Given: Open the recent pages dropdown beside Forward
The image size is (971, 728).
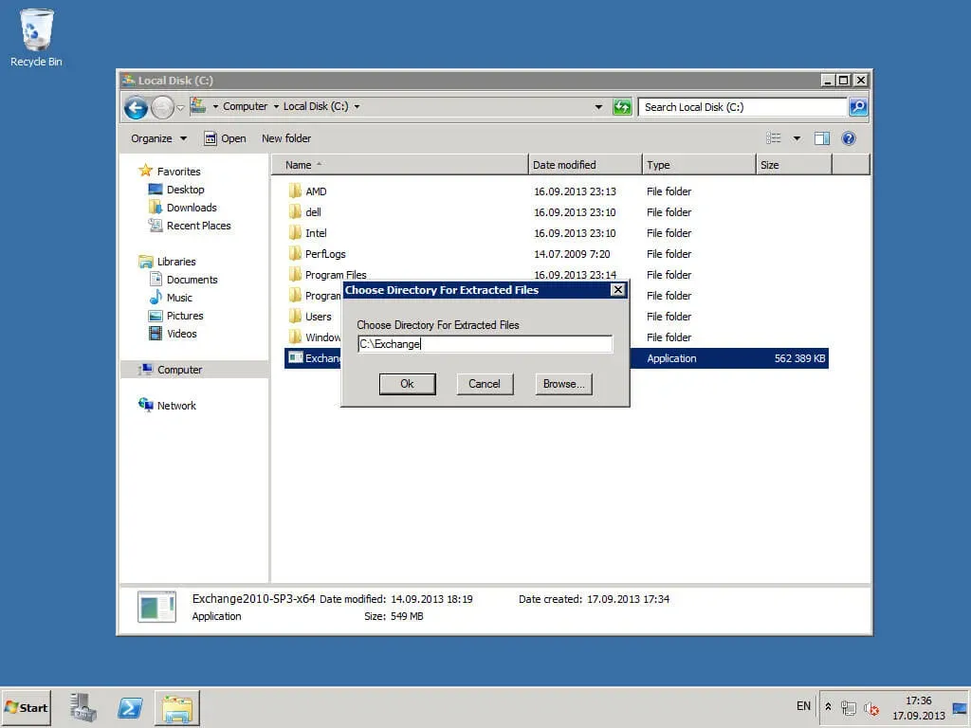Looking at the screenshot, I should point(180,108).
